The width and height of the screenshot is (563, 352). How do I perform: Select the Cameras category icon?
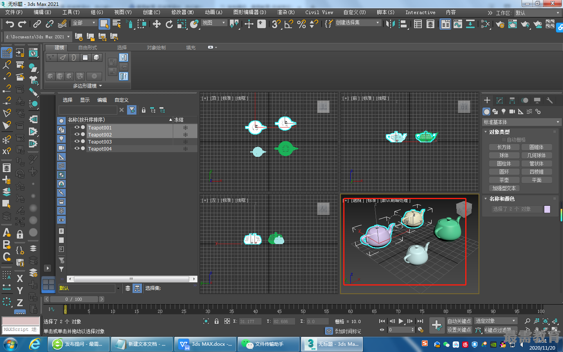coord(512,111)
